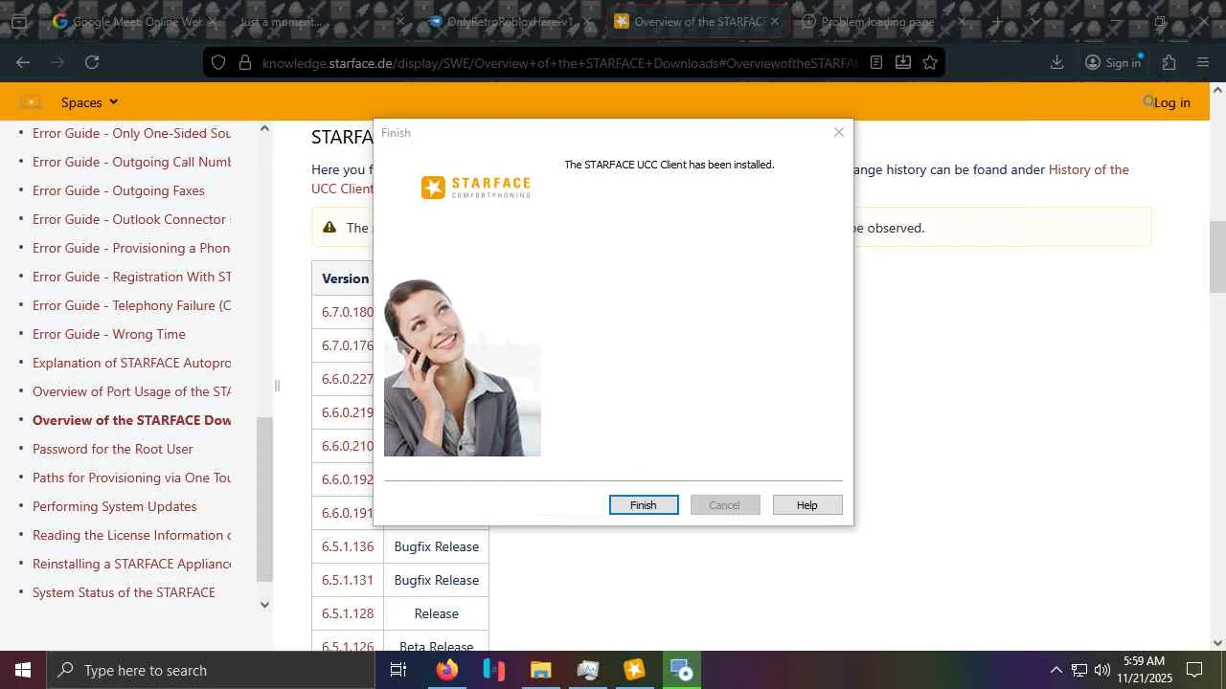Open 'Error Guide - Outlook Connector' page

pos(131,219)
